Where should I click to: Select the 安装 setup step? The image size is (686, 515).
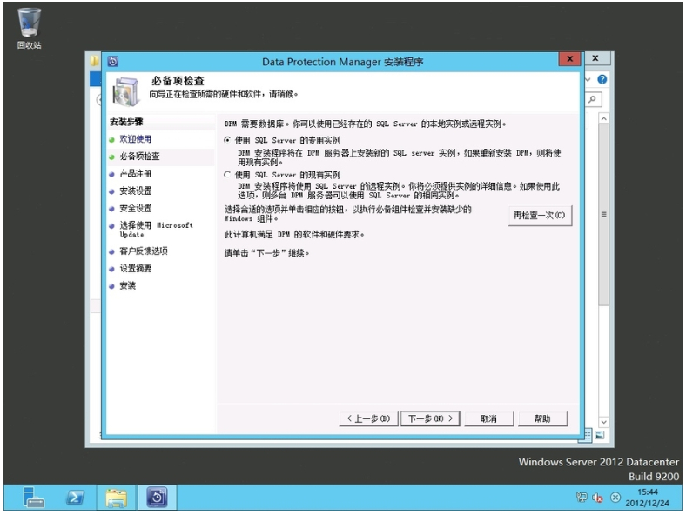pos(128,285)
